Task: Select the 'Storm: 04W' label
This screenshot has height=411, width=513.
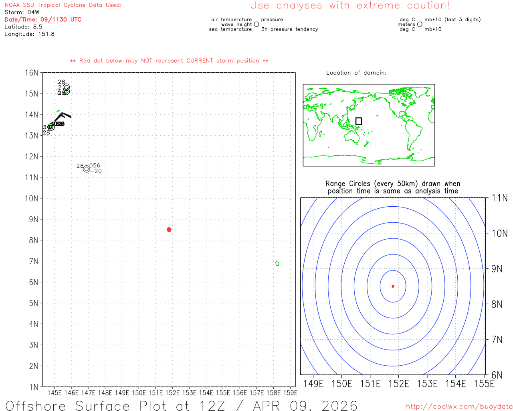Action: pos(22,12)
